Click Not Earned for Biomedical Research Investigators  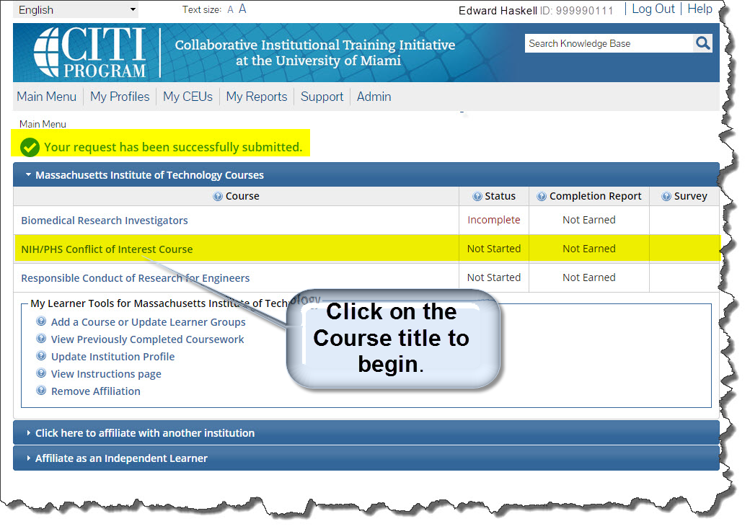click(588, 220)
